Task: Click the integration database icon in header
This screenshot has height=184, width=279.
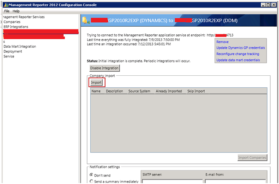Action: pos(85,20)
